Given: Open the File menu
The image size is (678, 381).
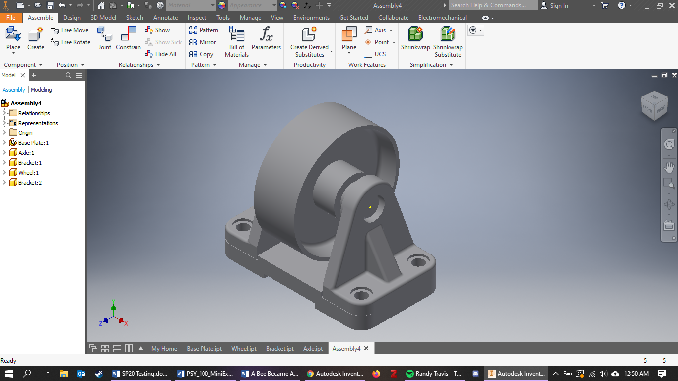Looking at the screenshot, I should 11,18.
